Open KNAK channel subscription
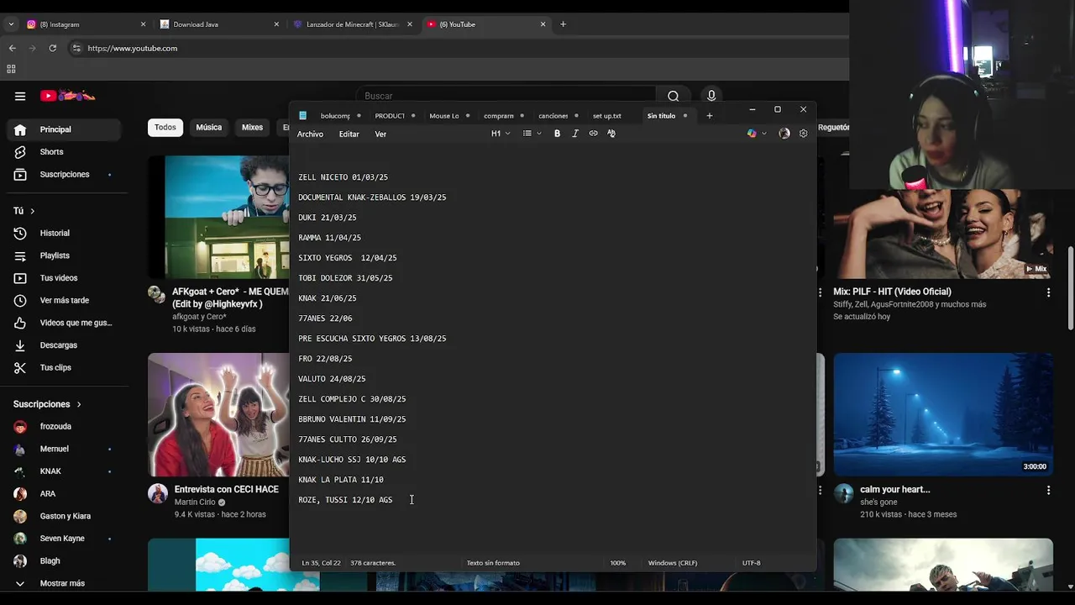This screenshot has height=605, width=1075. point(64,471)
